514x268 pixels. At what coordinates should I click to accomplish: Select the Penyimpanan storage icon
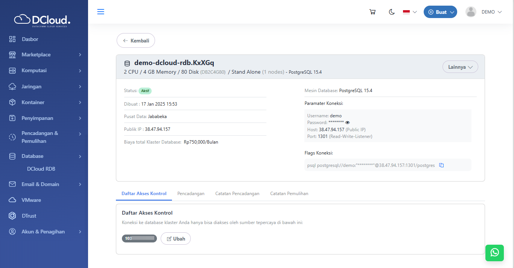point(12,118)
